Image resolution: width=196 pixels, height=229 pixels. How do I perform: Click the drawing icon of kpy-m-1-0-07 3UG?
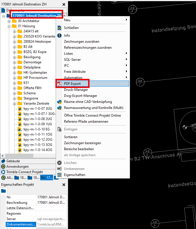tap(20, 109)
